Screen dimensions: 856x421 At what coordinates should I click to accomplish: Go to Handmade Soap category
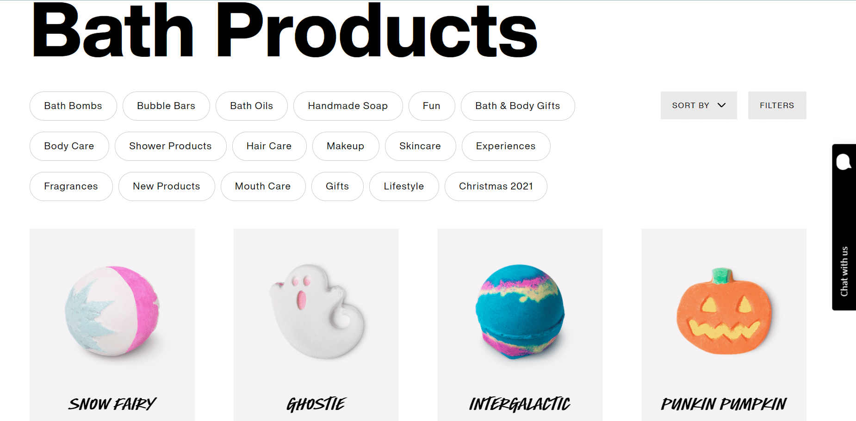(348, 106)
